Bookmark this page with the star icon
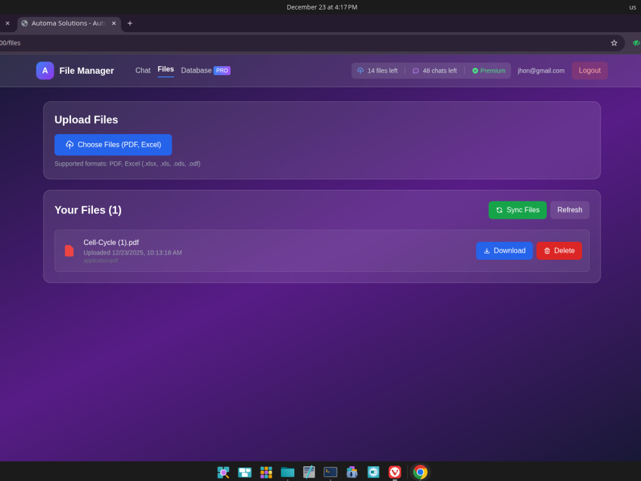641x481 pixels. (x=613, y=43)
